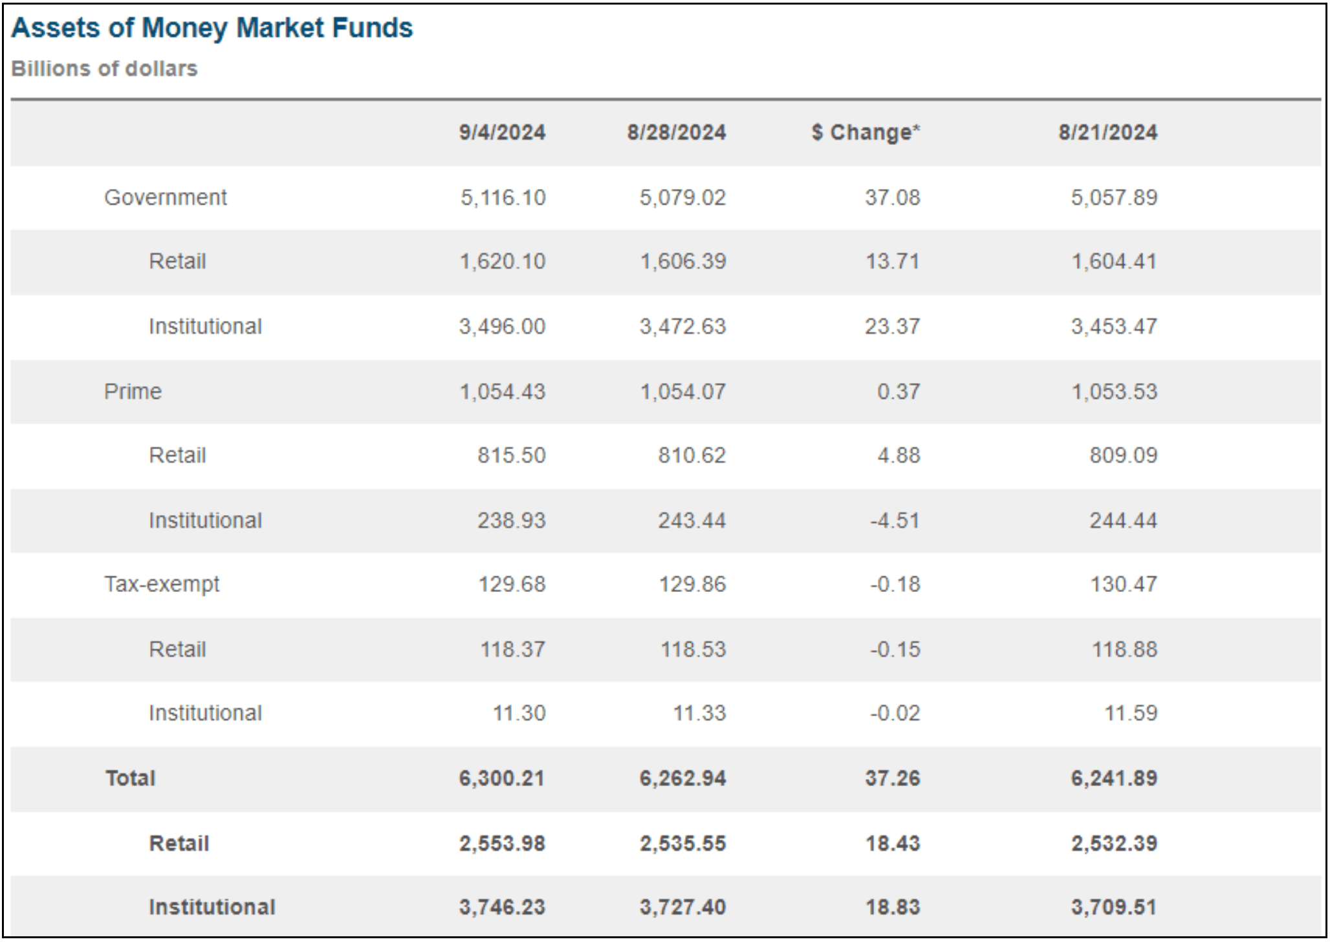Select the 8/21/2024 column header
The height and width of the screenshot is (942, 1330).
(x=1107, y=133)
